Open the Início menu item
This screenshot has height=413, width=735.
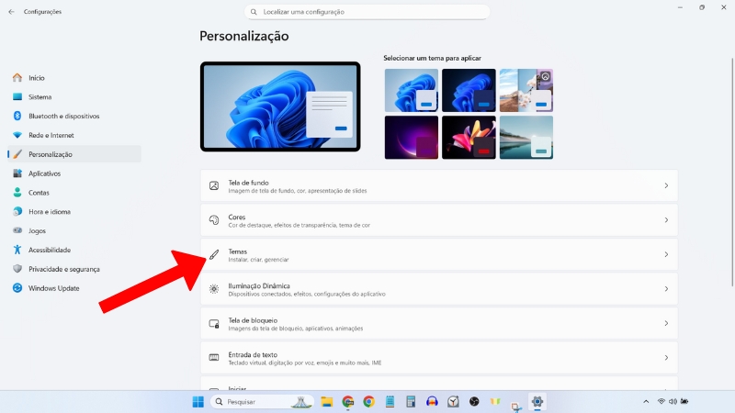click(x=37, y=78)
